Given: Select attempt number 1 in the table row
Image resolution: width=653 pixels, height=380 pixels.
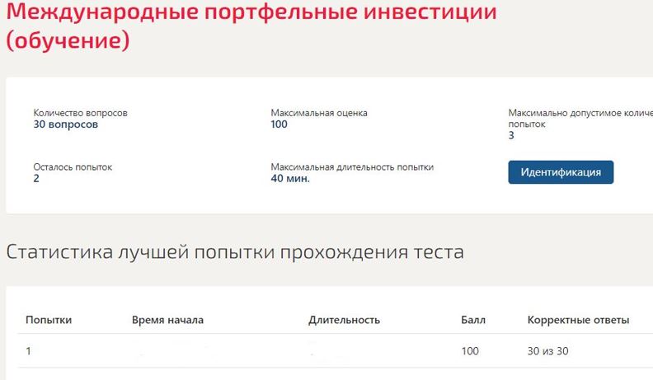Looking at the screenshot, I should [x=28, y=351].
